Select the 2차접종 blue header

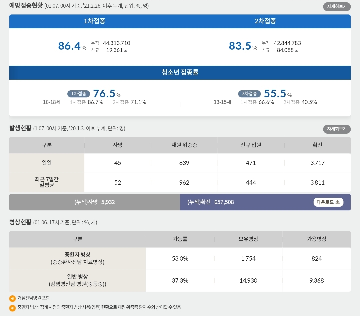point(265,21)
